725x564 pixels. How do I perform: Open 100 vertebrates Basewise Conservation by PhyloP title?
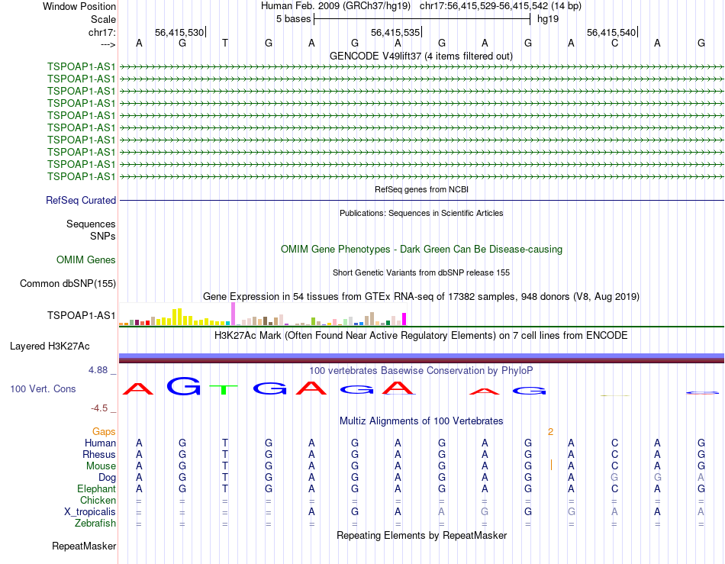(x=420, y=370)
